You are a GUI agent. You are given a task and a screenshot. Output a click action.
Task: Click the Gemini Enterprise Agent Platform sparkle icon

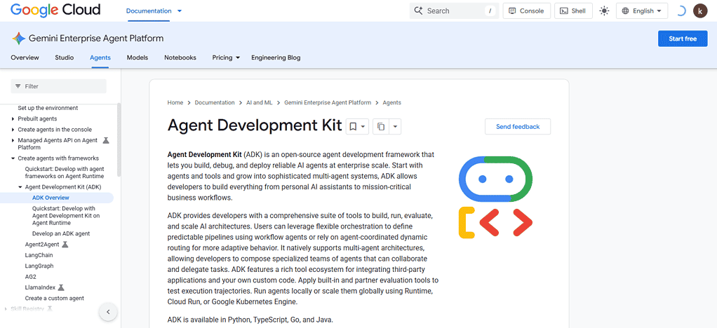coord(19,39)
